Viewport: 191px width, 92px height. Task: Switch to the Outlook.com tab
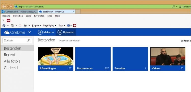pyautogui.click(x=19, y=12)
